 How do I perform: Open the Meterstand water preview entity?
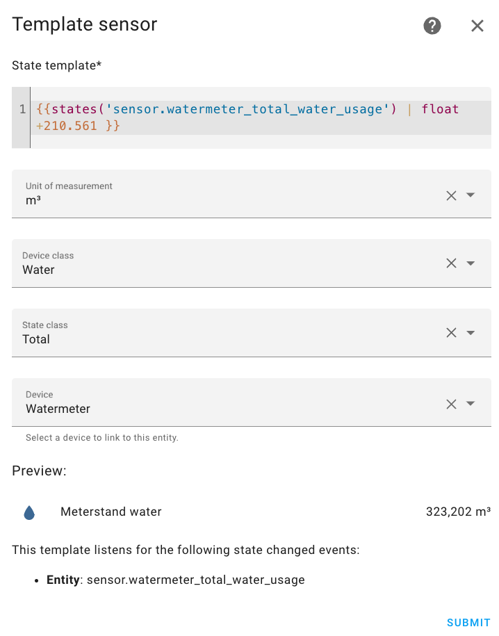[111, 512]
